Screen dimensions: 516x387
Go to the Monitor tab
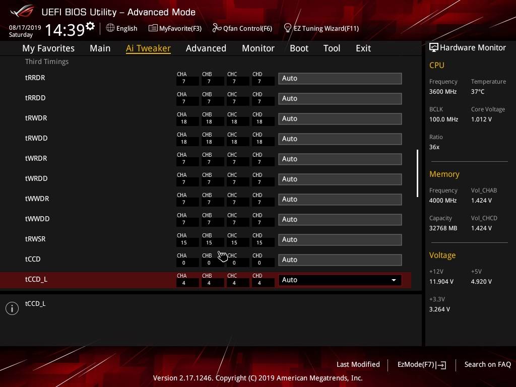[258, 48]
